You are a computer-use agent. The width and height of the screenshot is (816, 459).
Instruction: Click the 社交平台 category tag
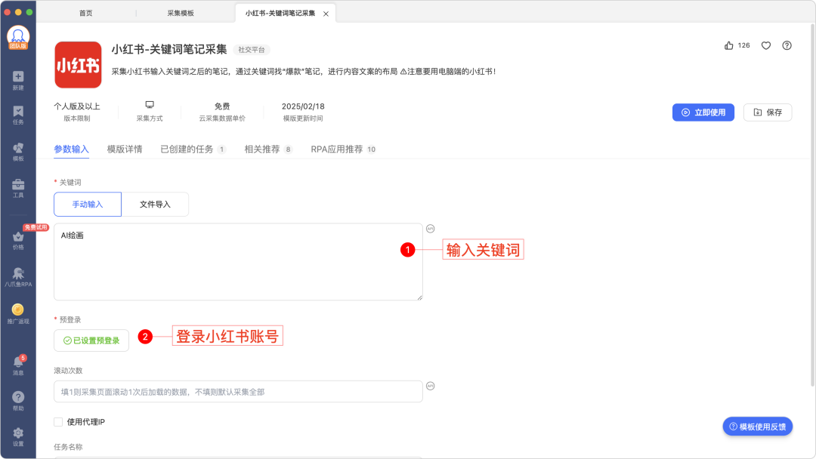(x=252, y=50)
